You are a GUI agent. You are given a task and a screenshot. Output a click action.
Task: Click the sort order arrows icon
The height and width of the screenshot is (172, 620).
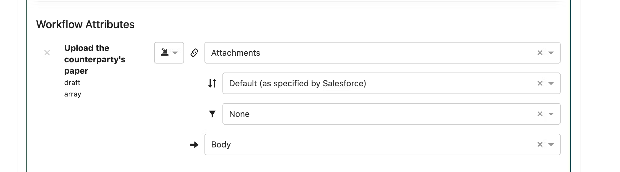tap(212, 83)
